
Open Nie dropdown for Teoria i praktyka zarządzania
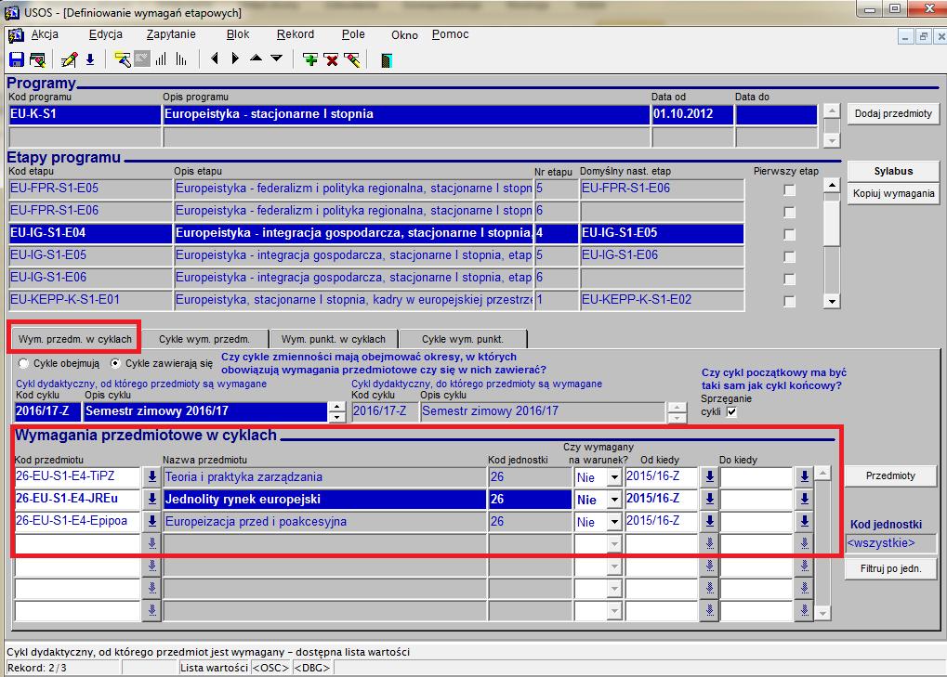pyautogui.click(x=614, y=478)
